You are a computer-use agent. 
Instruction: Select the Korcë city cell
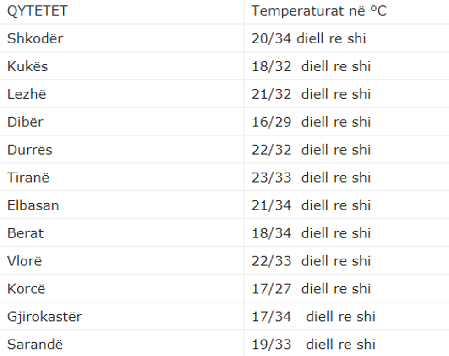tap(26, 289)
